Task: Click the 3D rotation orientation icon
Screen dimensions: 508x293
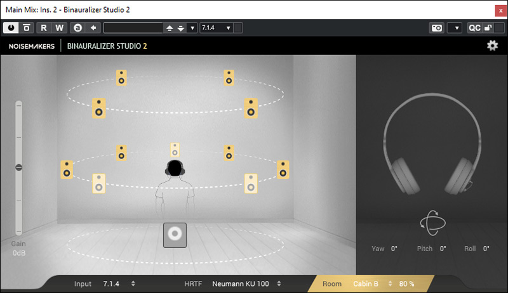Action: (433, 223)
